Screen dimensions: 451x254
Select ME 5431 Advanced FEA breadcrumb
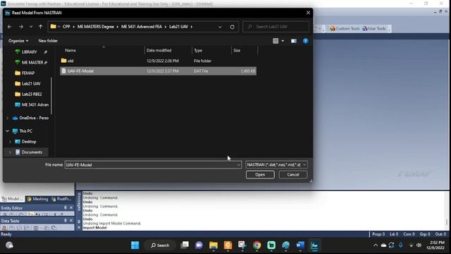pyautogui.click(x=141, y=27)
